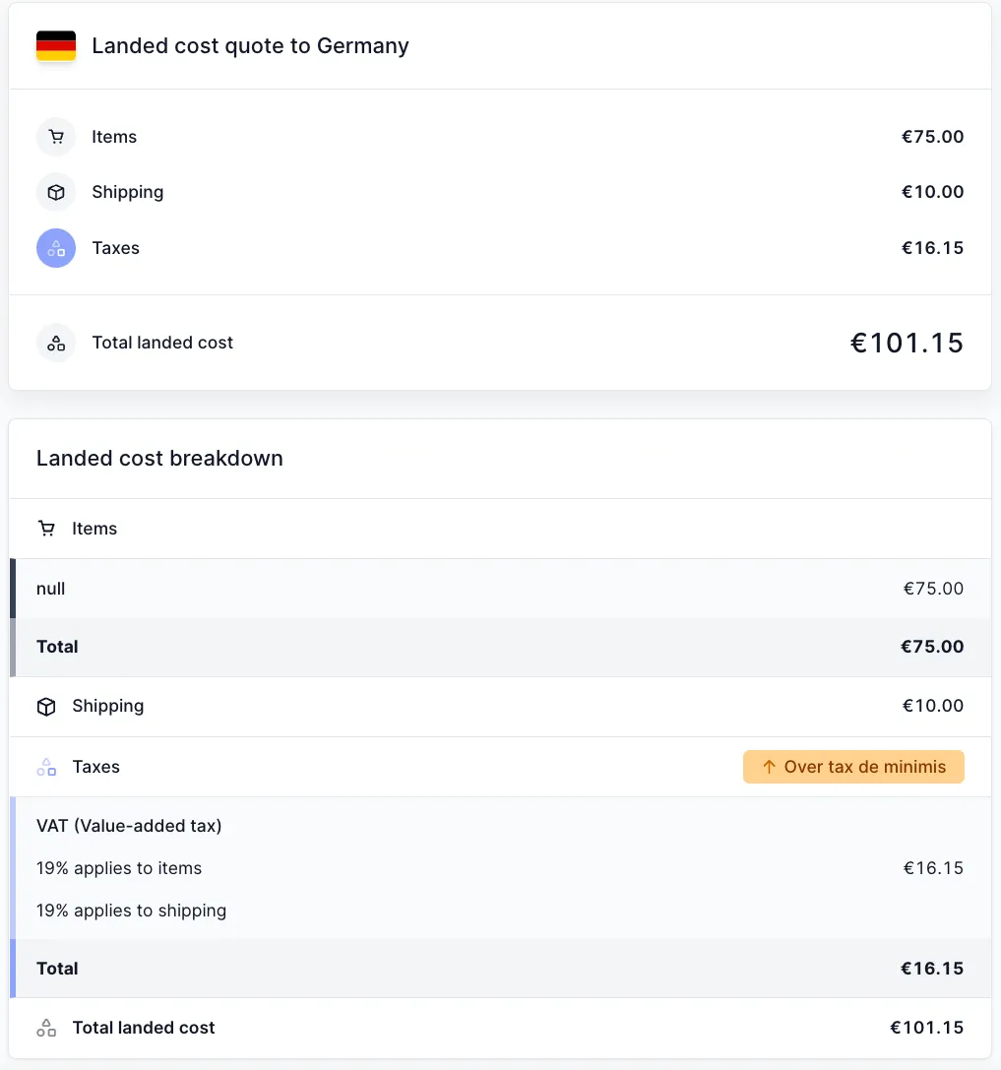1001x1070 pixels.
Task: Click the Total row in the taxes section
Action: [56, 969]
